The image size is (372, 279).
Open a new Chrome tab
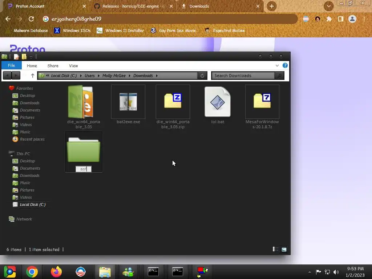(x=272, y=6)
